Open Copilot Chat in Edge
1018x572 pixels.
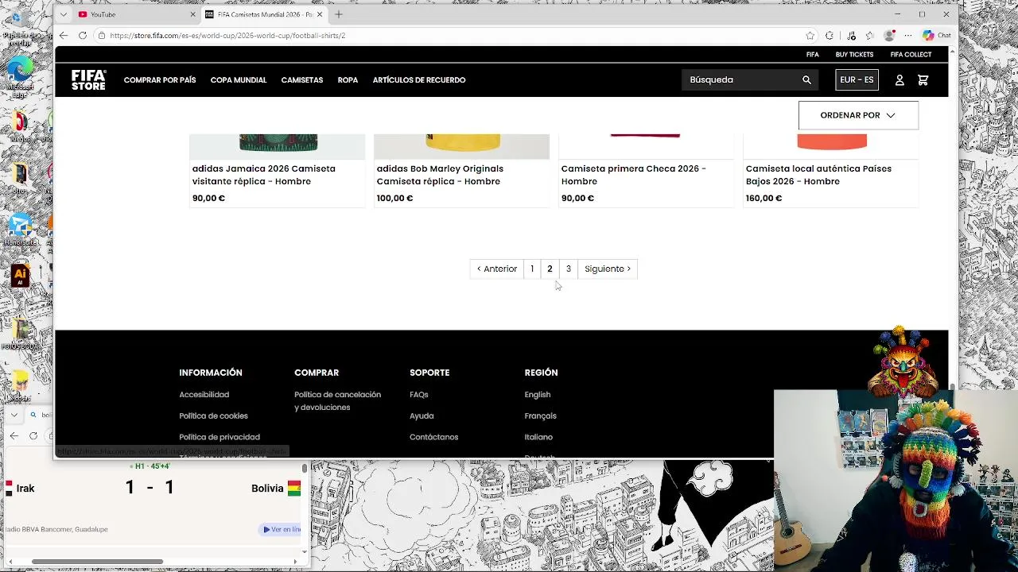936,35
